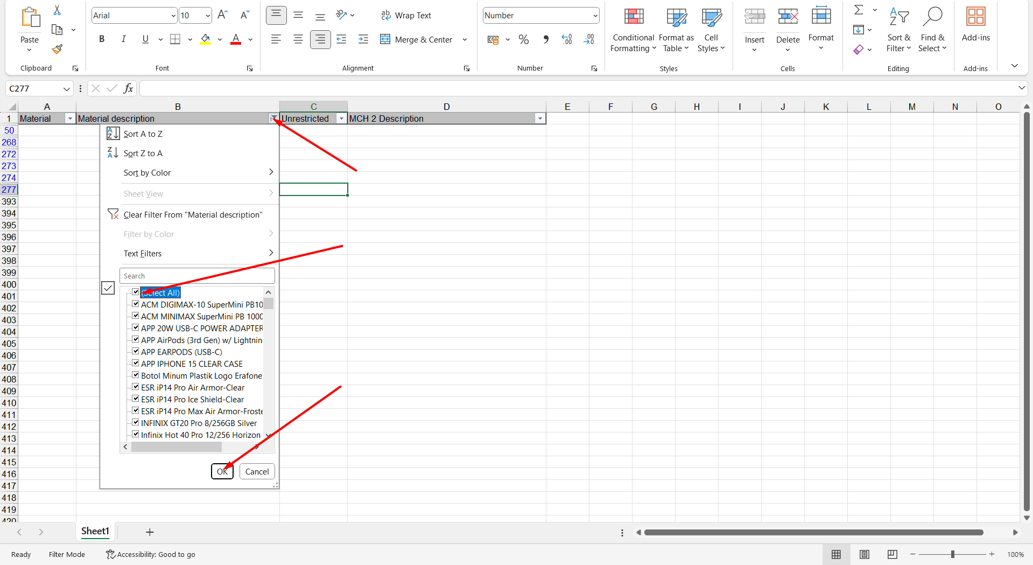Open the Text Filters submenu
Image resolution: width=1033 pixels, height=565 pixels.
pos(143,254)
